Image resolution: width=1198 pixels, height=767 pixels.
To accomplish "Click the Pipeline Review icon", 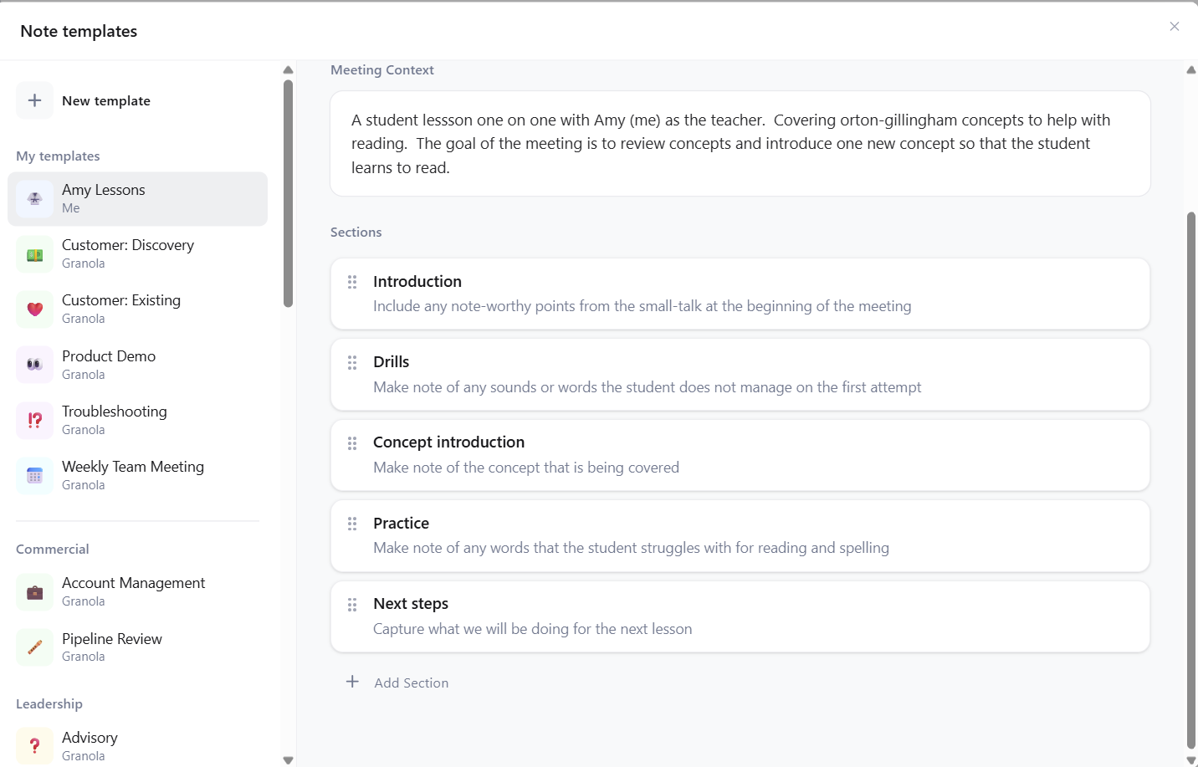I will tap(34, 647).
